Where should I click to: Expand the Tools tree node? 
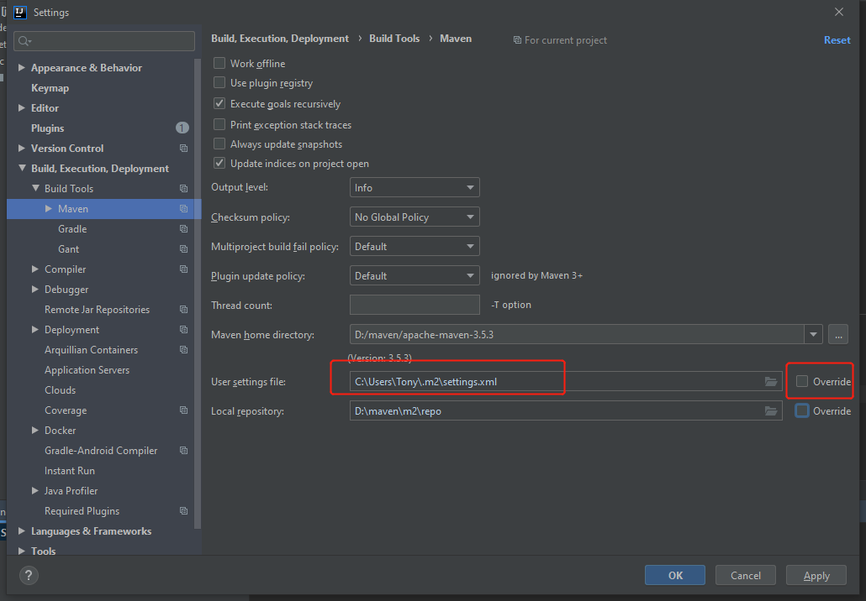pyautogui.click(x=22, y=551)
